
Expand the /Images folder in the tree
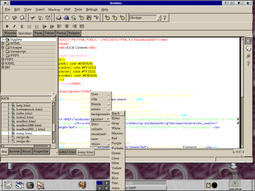tap(3, 47)
